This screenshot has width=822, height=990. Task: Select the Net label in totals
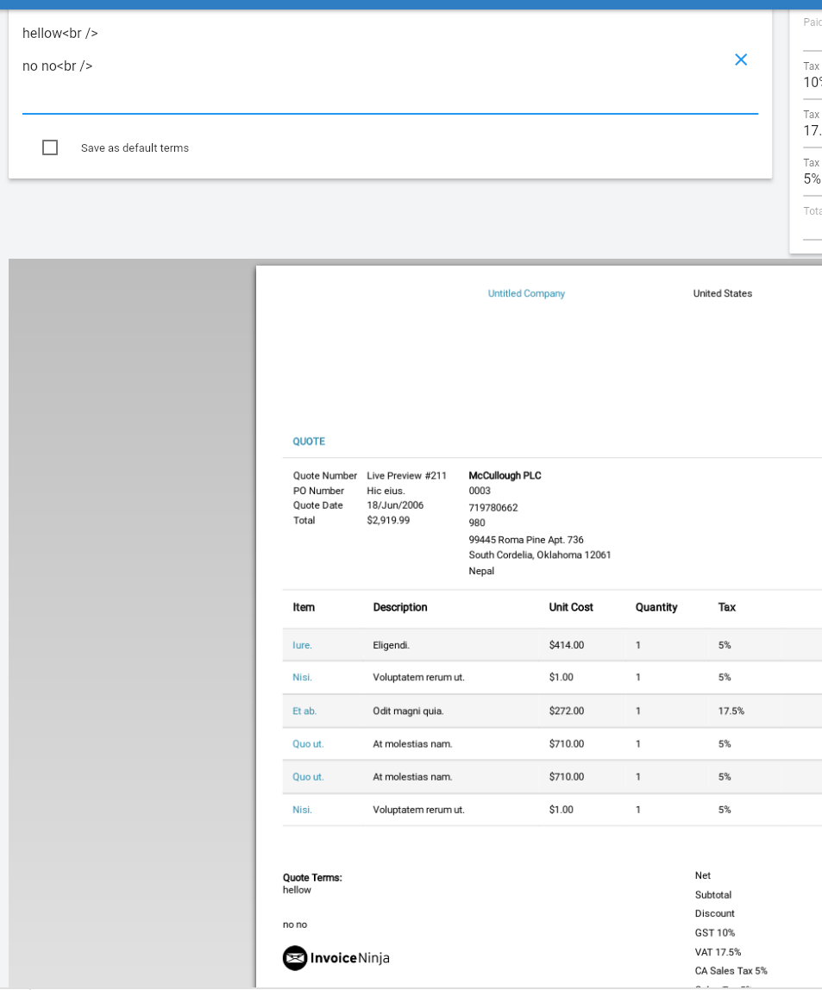click(x=703, y=875)
